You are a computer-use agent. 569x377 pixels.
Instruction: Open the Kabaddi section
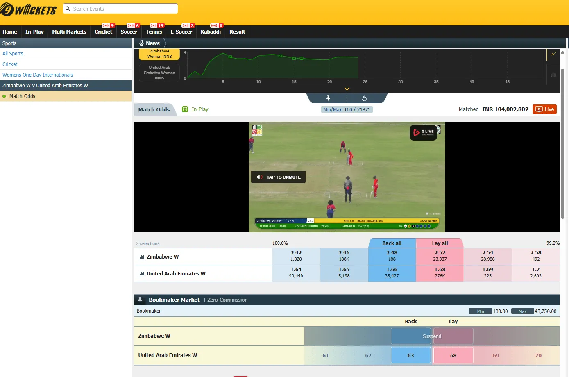tap(211, 32)
